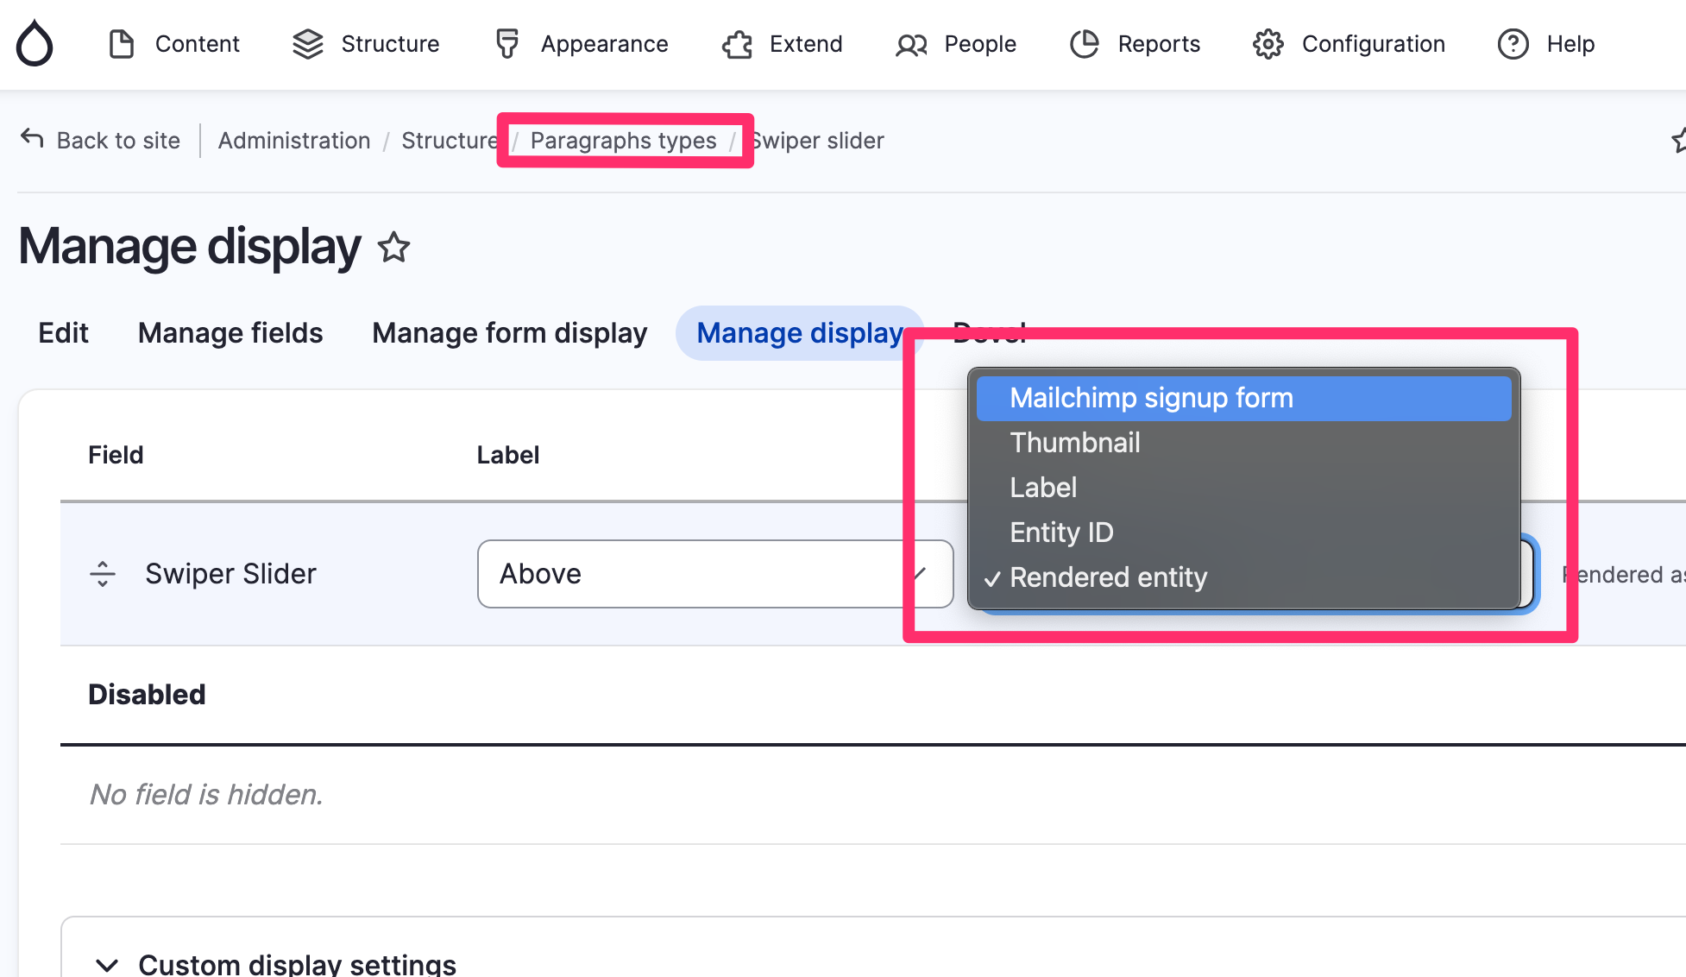Open the Content page via its icon
The image size is (1686, 977).
(122, 43)
